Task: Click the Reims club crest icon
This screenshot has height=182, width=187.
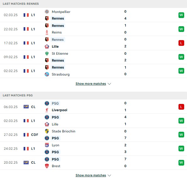Action: (x=47, y=32)
